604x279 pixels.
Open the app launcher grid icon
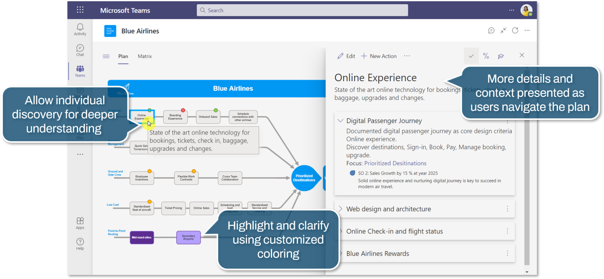[80, 10]
